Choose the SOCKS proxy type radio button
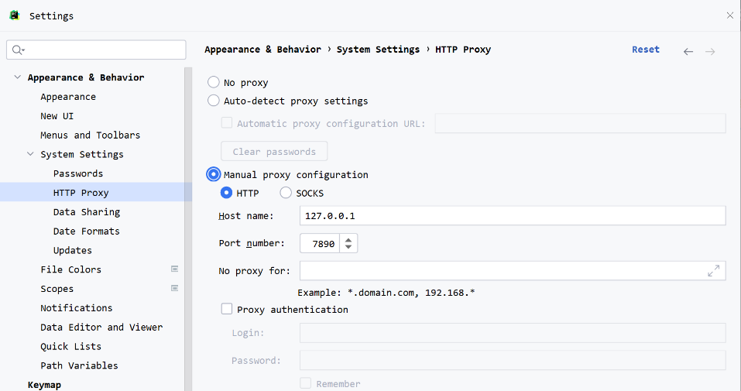The height and width of the screenshot is (391, 741). click(x=286, y=193)
